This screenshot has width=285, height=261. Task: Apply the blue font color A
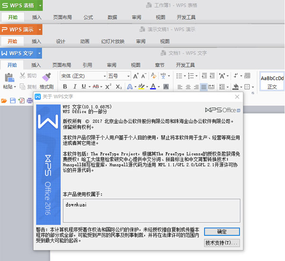[x=153, y=87]
